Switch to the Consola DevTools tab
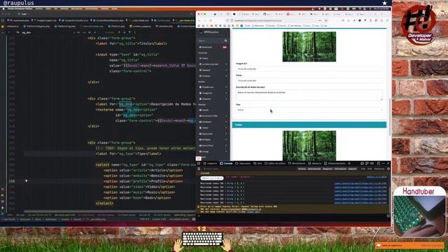 [x=227, y=163]
